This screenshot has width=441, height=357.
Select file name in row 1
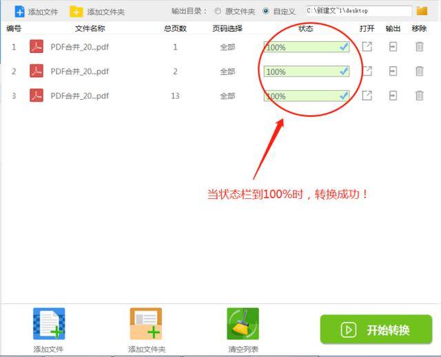80,47
